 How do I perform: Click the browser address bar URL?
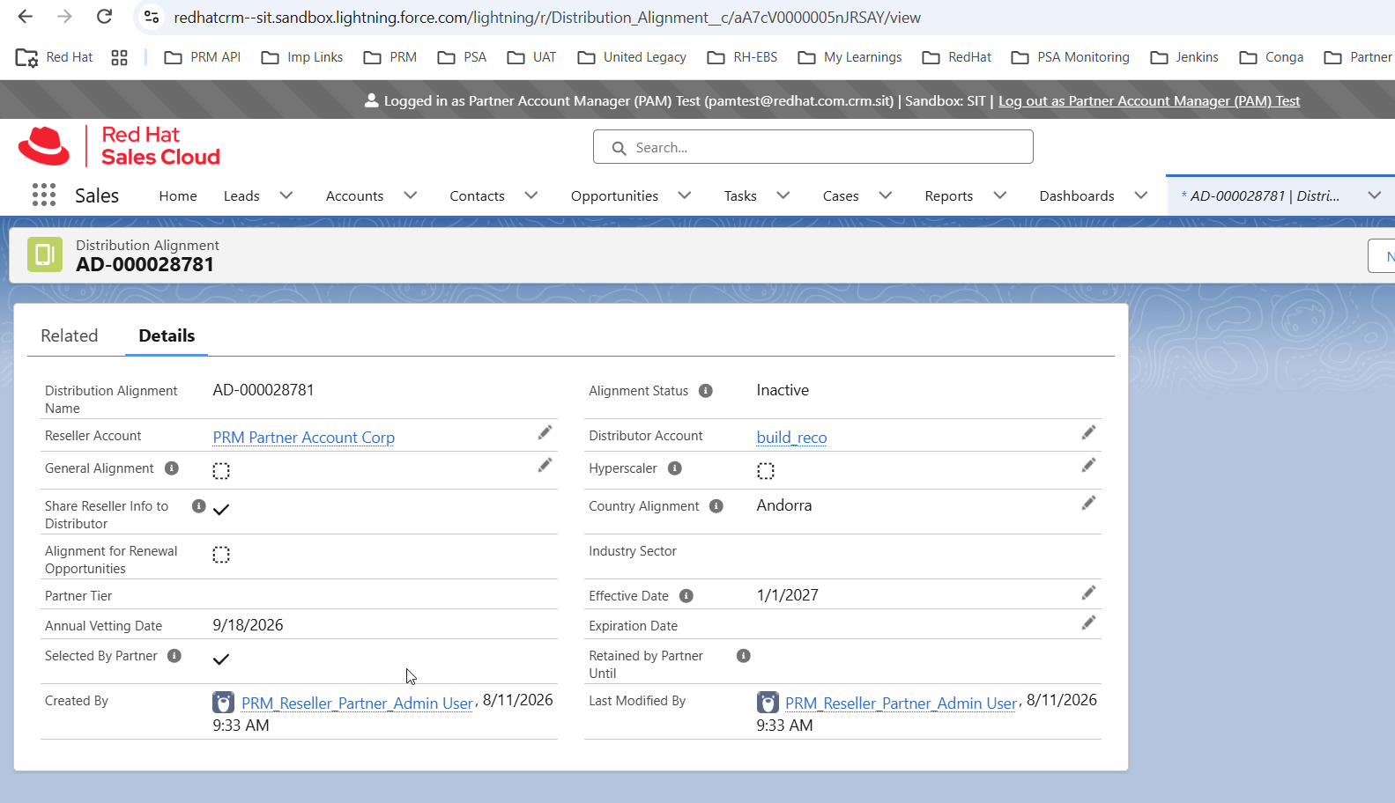click(547, 18)
